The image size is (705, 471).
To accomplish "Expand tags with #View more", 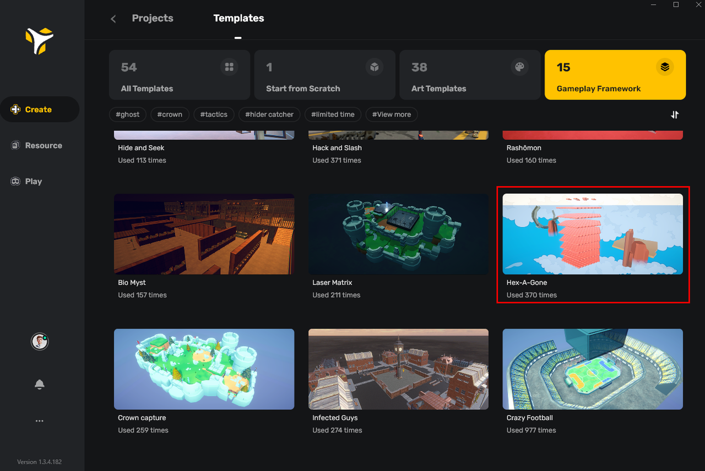I will [x=391, y=114].
